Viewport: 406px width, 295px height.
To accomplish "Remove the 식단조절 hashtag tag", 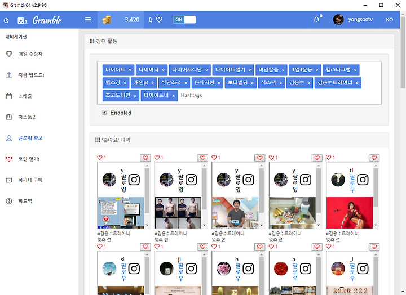I will (186, 83).
